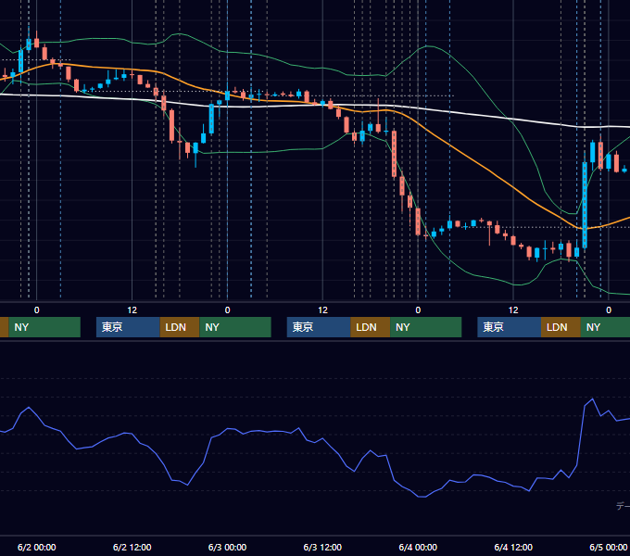The height and width of the screenshot is (556, 630).
Task: Select the 6/3 東京 session block
Action: pos(319,327)
